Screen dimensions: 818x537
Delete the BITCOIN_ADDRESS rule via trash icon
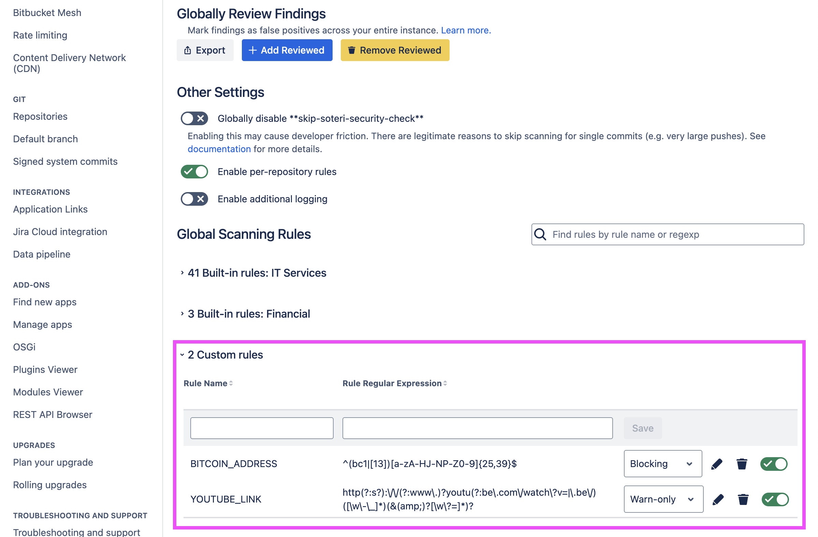742,464
